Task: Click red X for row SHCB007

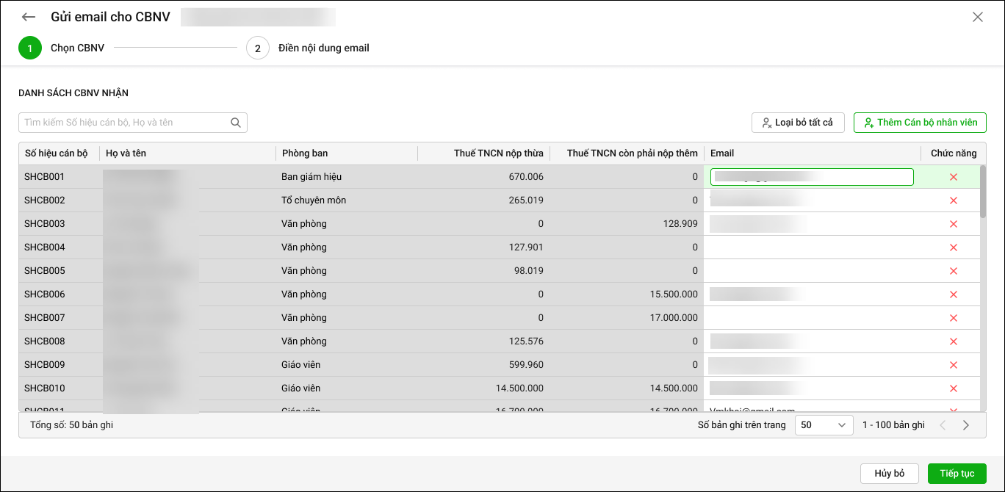Action: coord(954,318)
